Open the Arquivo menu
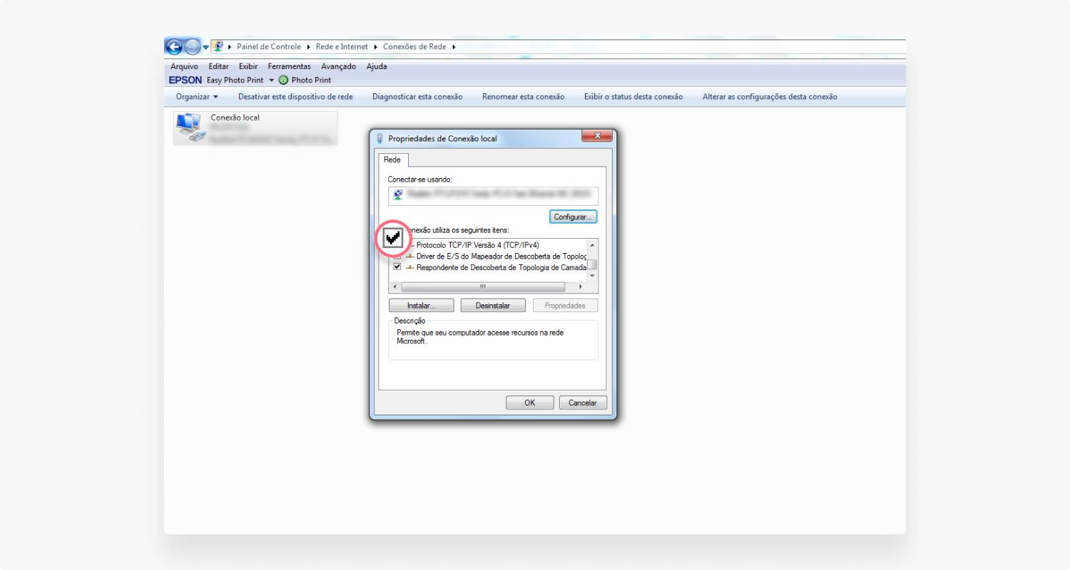The width and height of the screenshot is (1070, 570). pos(184,66)
